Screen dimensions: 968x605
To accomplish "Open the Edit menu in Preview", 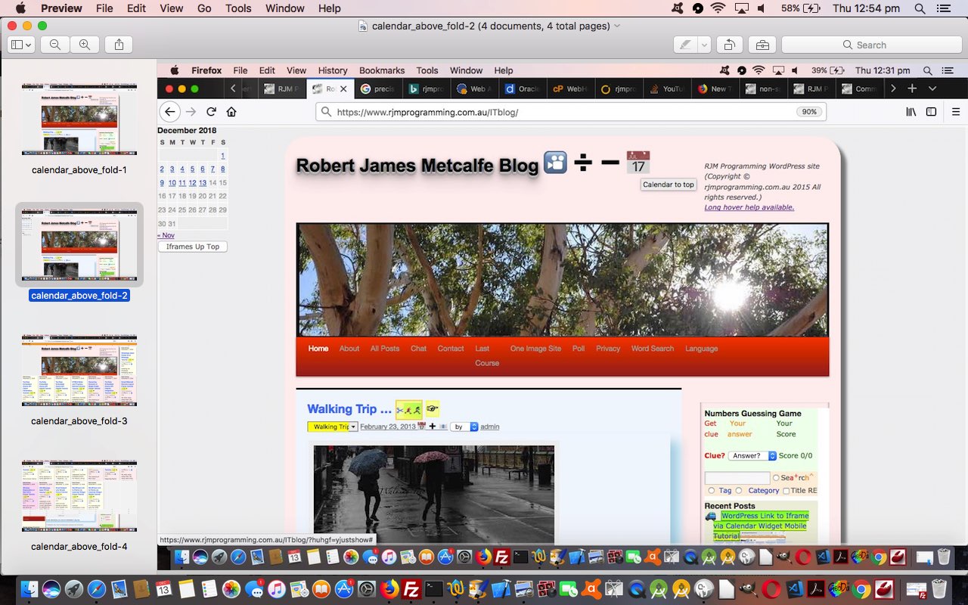I will click(x=137, y=8).
